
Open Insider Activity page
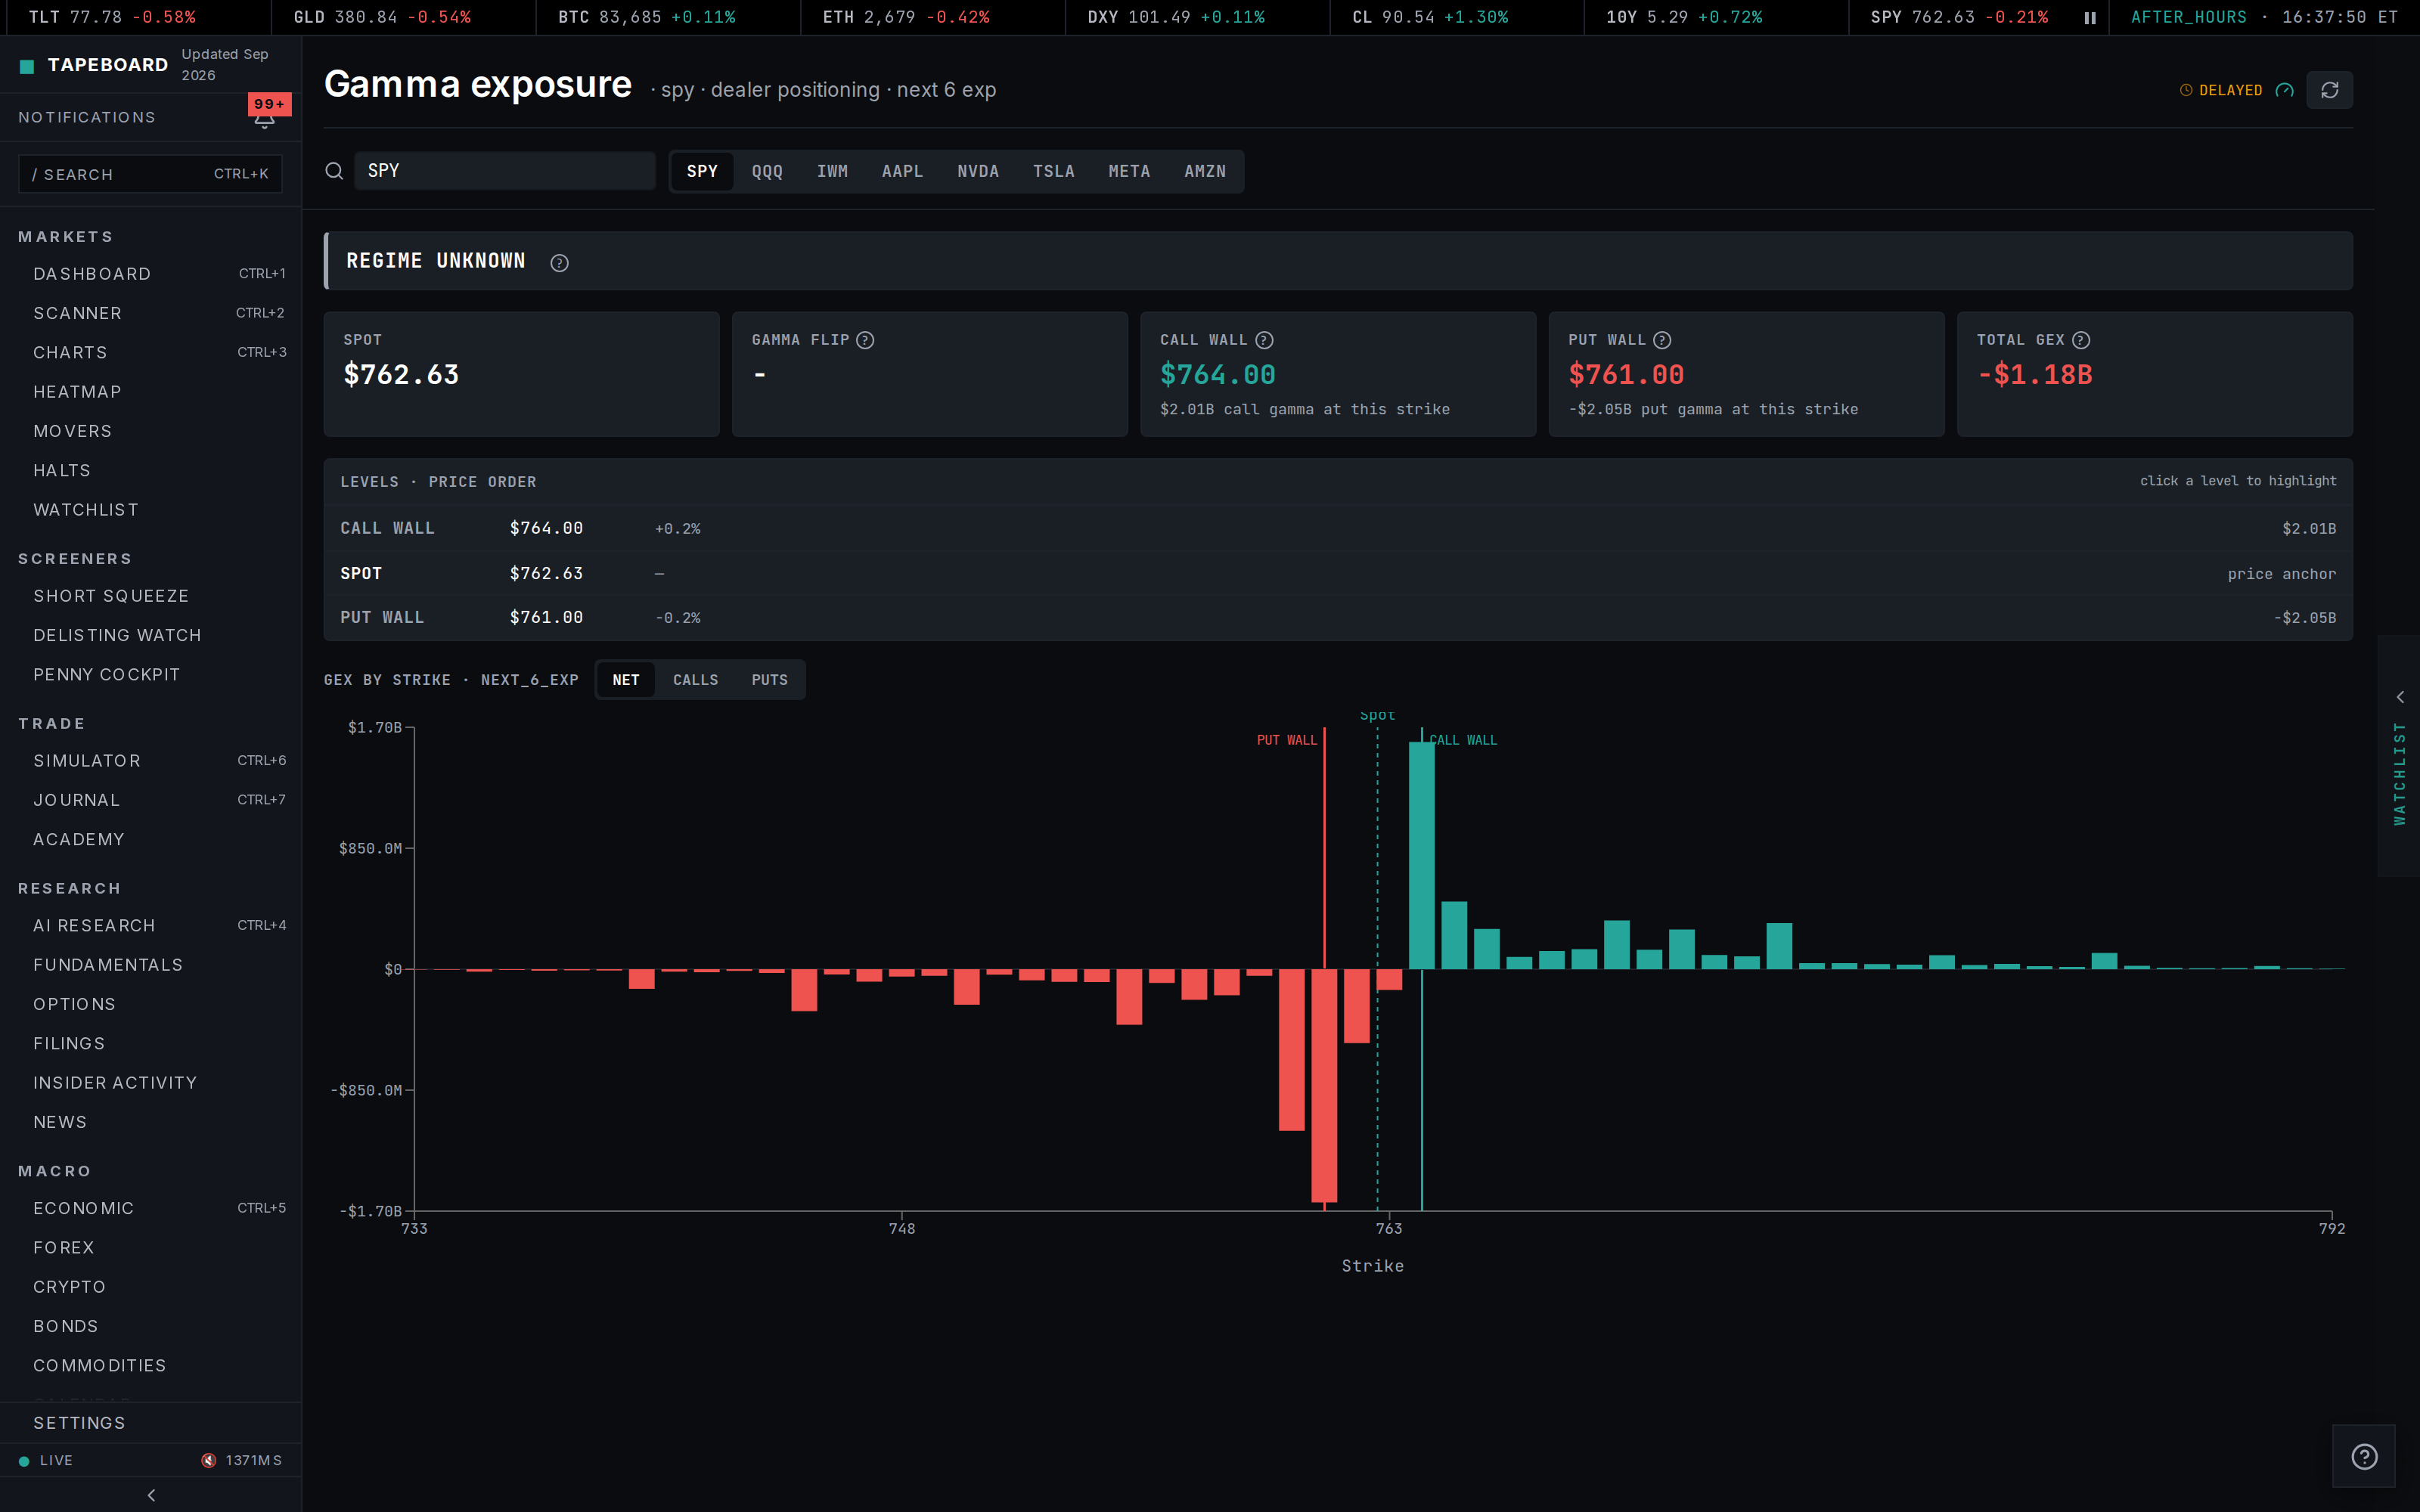click(151, 1083)
